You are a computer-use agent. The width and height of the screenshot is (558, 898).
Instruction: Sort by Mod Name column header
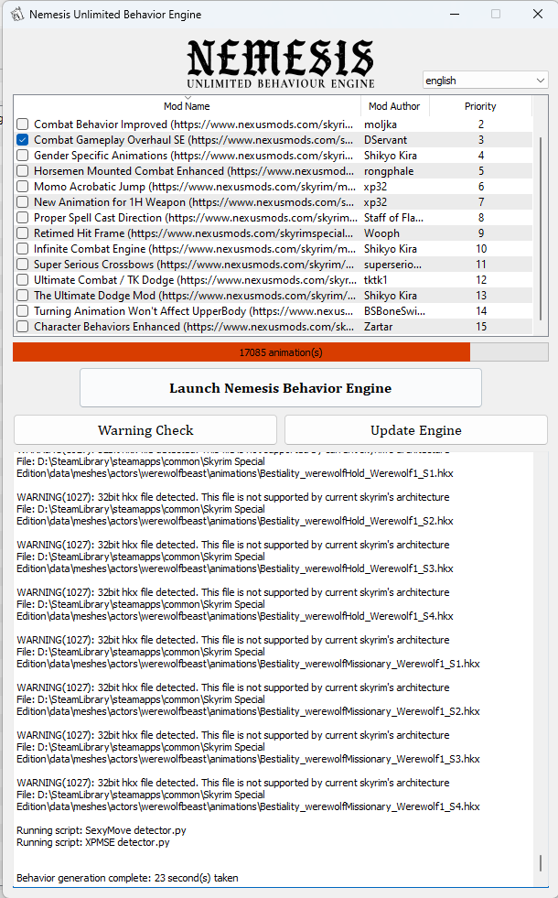click(187, 106)
